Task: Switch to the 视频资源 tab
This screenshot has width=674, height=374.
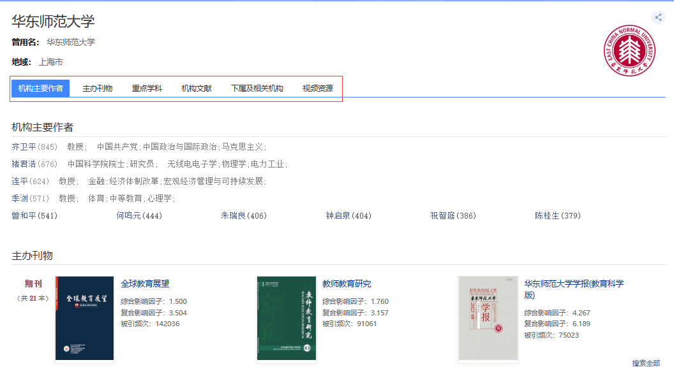Action: (x=318, y=89)
